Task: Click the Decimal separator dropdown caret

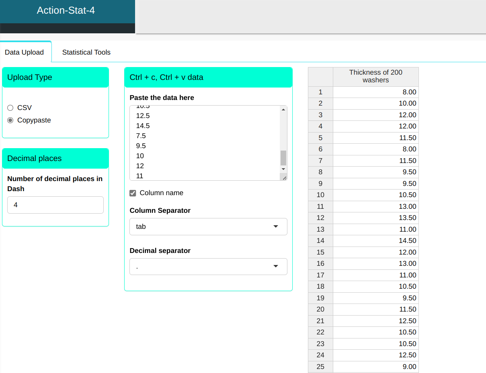Action: [x=275, y=266]
